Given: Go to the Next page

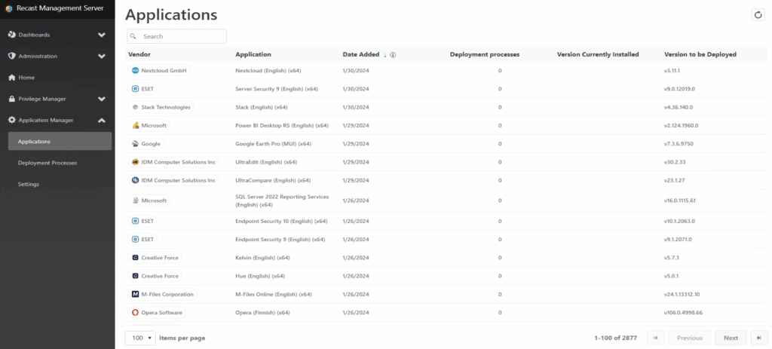Looking at the screenshot, I should [731, 338].
